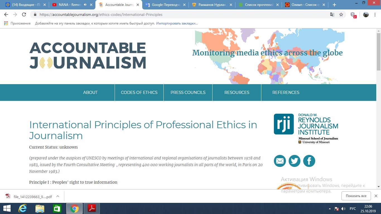Open the RESOURCES menu
381x214 pixels.
[237, 93]
